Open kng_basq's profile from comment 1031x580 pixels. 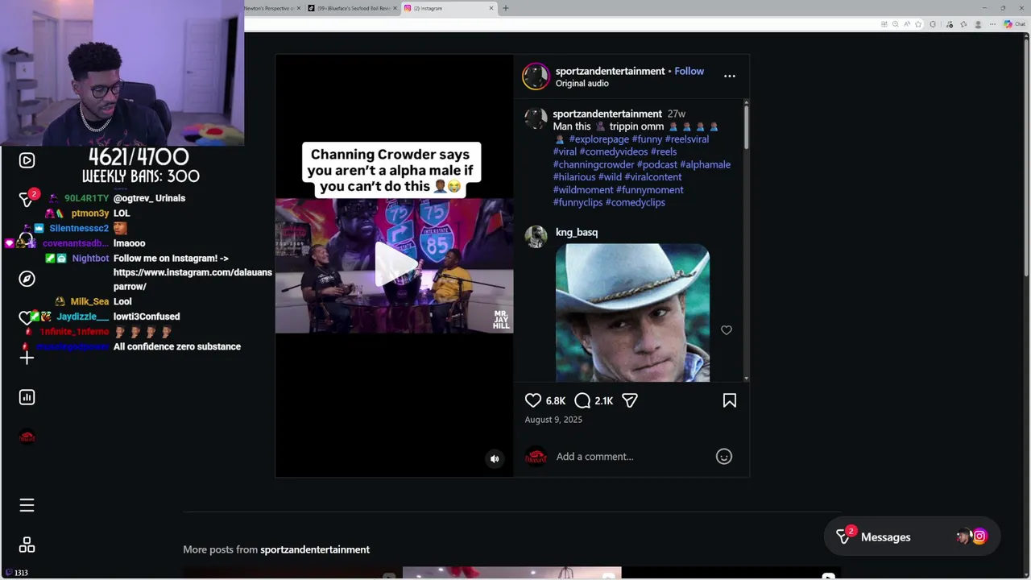coord(577,232)
